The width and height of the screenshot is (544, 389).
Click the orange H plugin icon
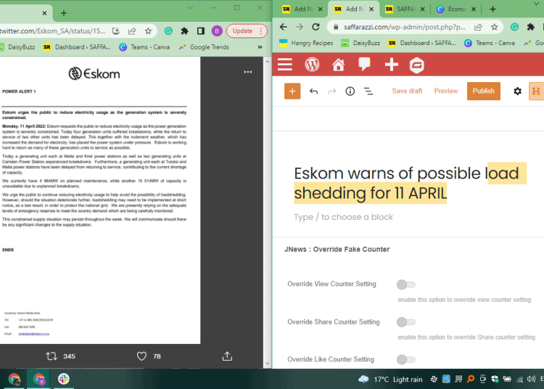536,91
